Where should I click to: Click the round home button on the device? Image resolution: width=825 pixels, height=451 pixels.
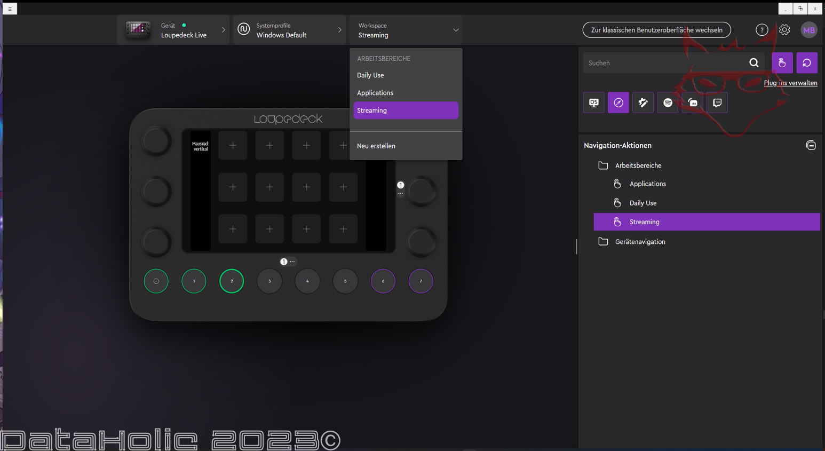(x=156, y=281)
